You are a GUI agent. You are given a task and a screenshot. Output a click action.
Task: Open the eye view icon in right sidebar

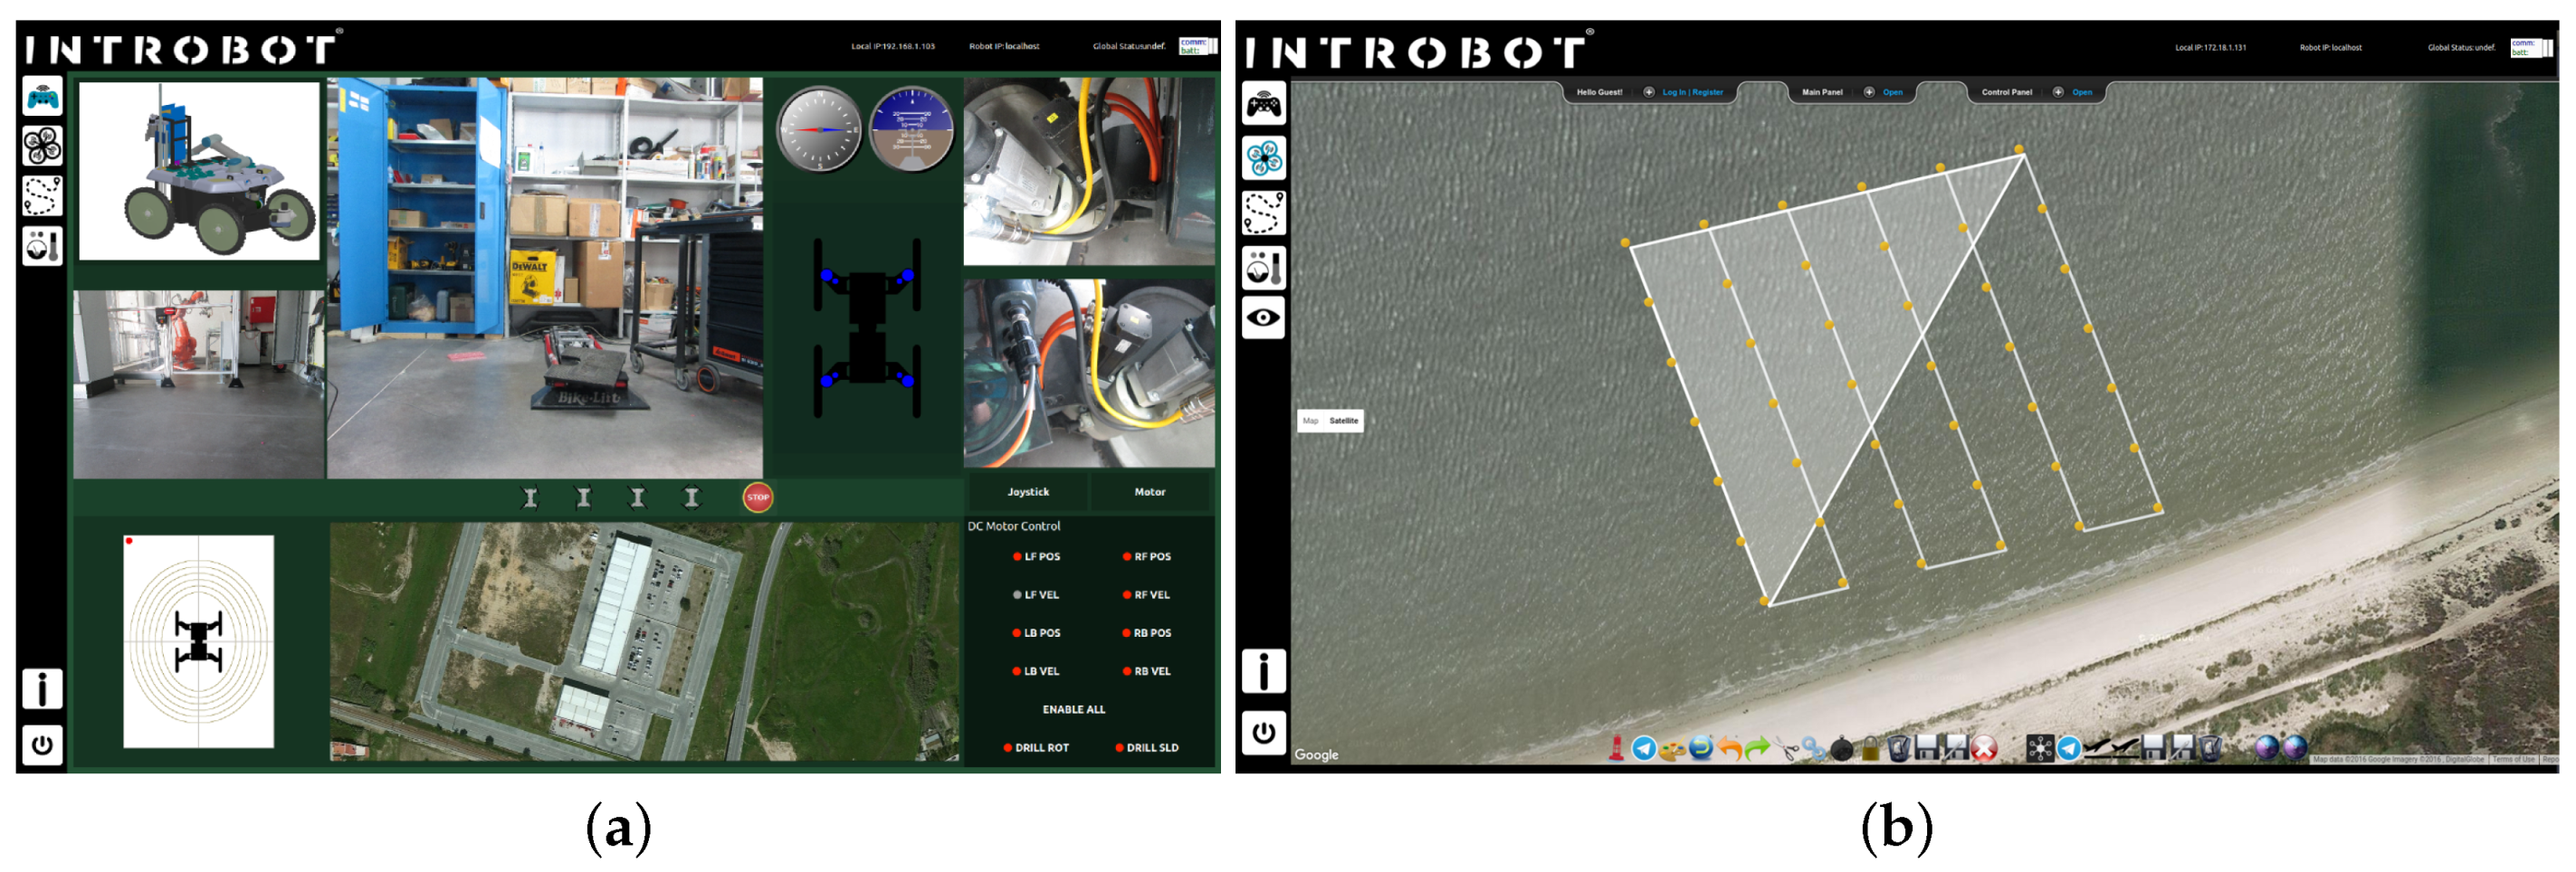click(x=1263, y=318)
